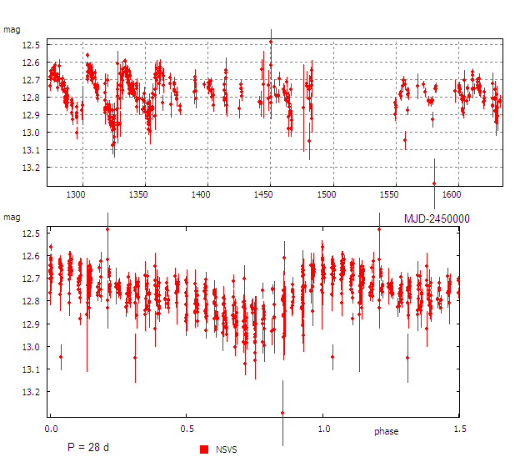Click the 1600 tick label on the top plot
Screen dimensions: 525x457
pos(452,194)
